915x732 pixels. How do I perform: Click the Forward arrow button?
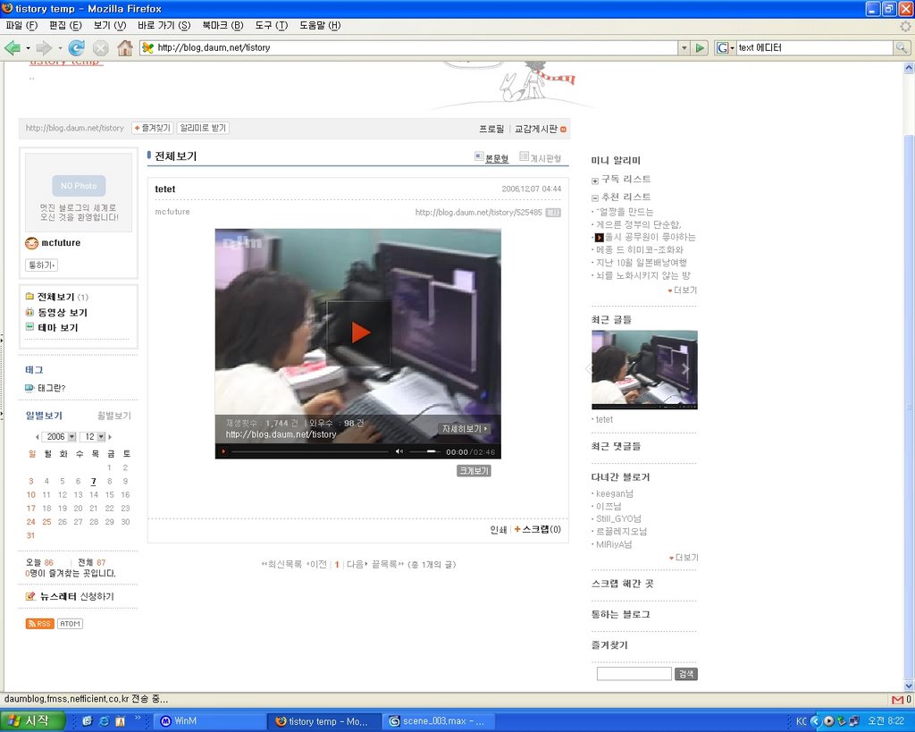44,48
